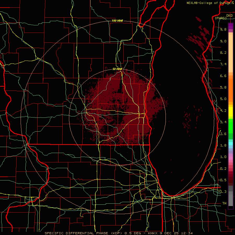Viewport: 235px width, 235px height.
Task: Click the 8.2 color scale value
Action: [x=223, y=52]
